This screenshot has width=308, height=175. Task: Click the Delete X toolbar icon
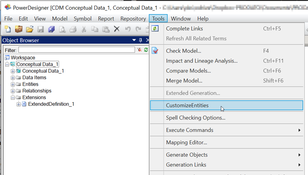(117, 29)
